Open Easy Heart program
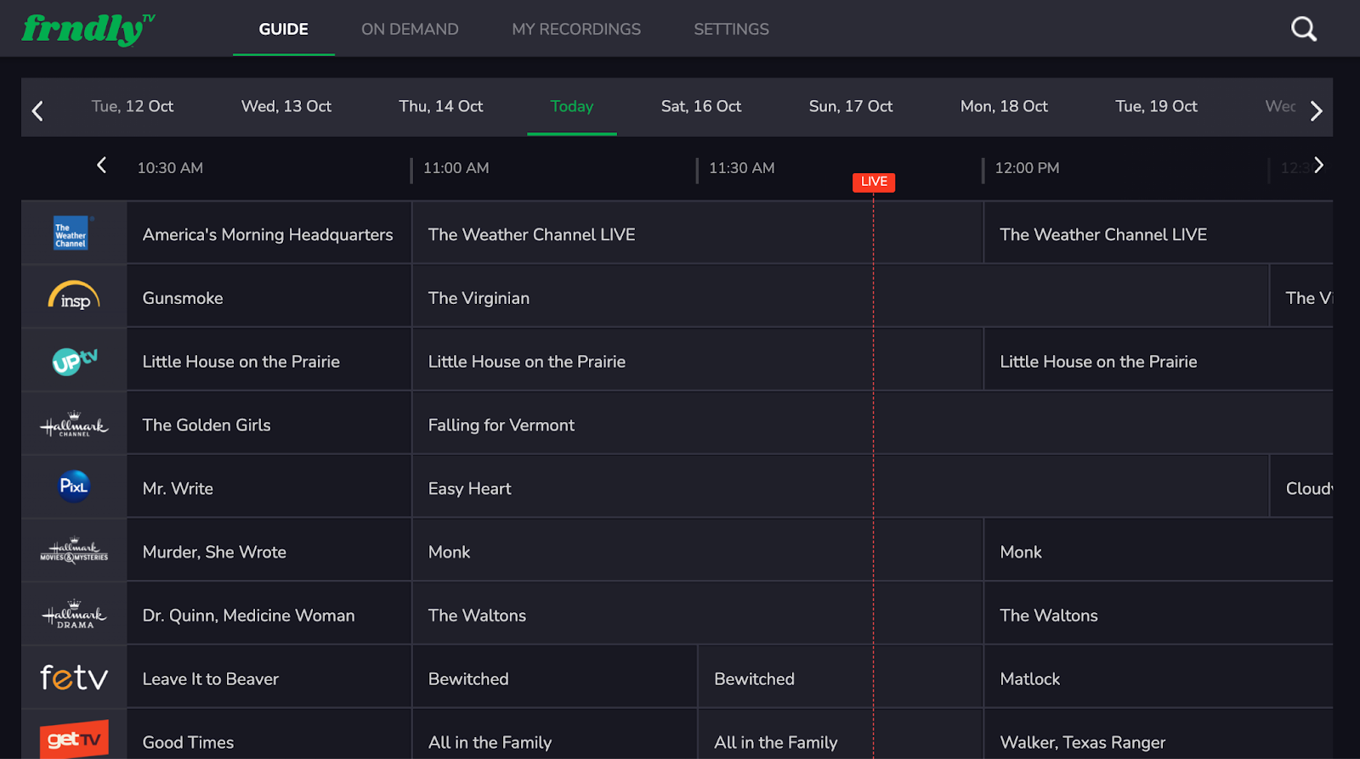This screenshot has width=1360, height=759. [841, 488]
